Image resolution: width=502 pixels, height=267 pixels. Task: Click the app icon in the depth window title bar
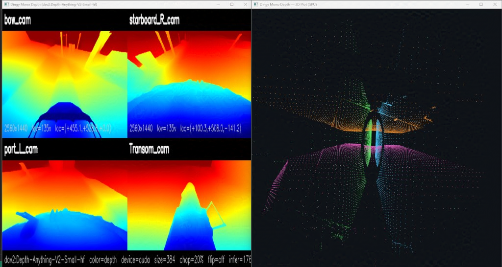click(6, 4)
